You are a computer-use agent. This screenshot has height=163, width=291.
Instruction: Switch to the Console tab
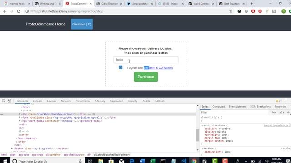37,101
